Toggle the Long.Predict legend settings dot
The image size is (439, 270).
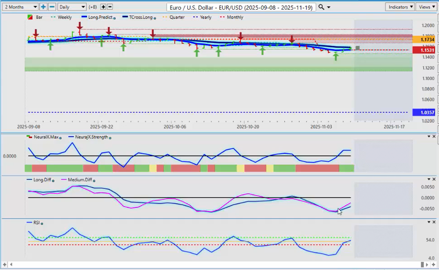(x=114, y=18)
